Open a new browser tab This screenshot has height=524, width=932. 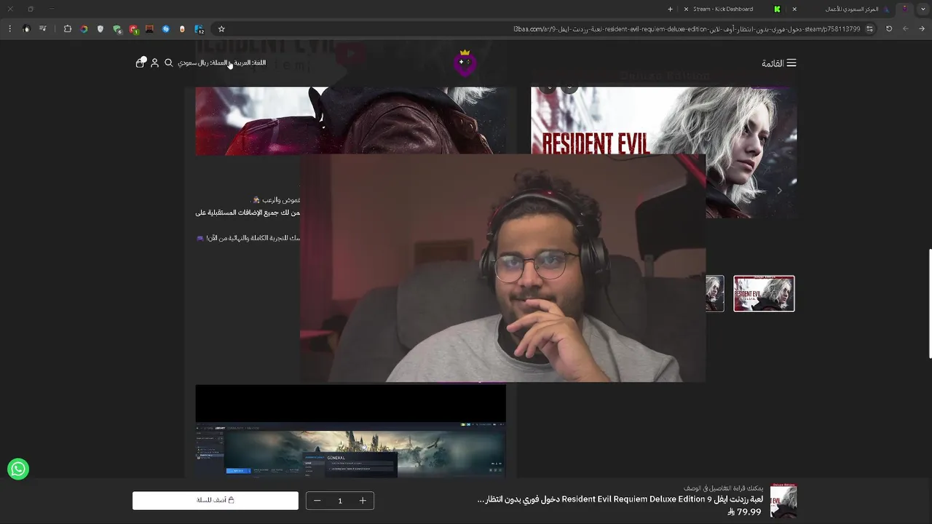(670, 9)
